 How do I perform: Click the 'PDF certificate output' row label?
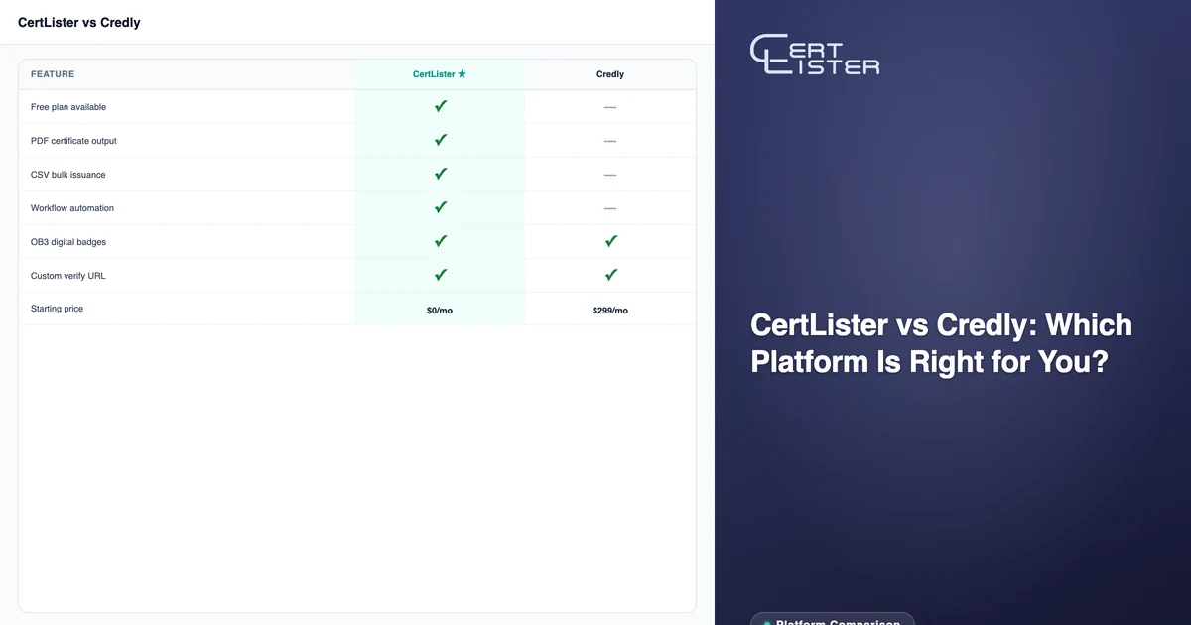[73, 141]
